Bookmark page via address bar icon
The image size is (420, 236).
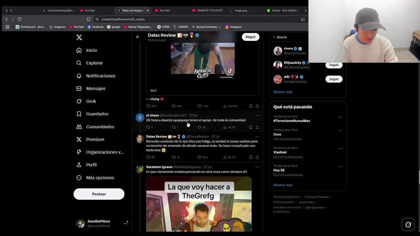pos(89,19)
